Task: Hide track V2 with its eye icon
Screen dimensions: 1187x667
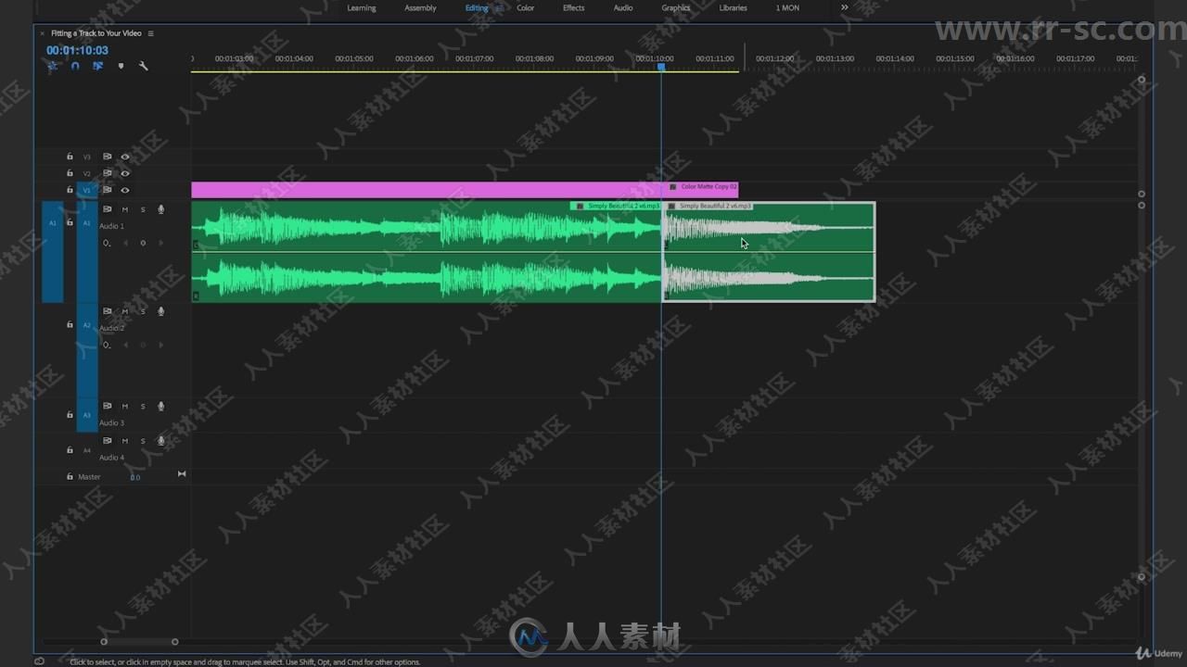Action: click(125, 173)
